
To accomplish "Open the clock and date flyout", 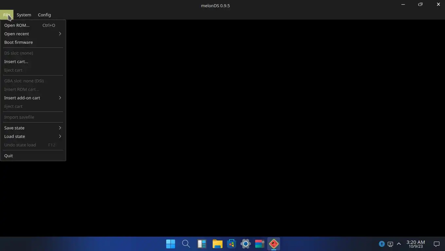I will tap(416, 244).
